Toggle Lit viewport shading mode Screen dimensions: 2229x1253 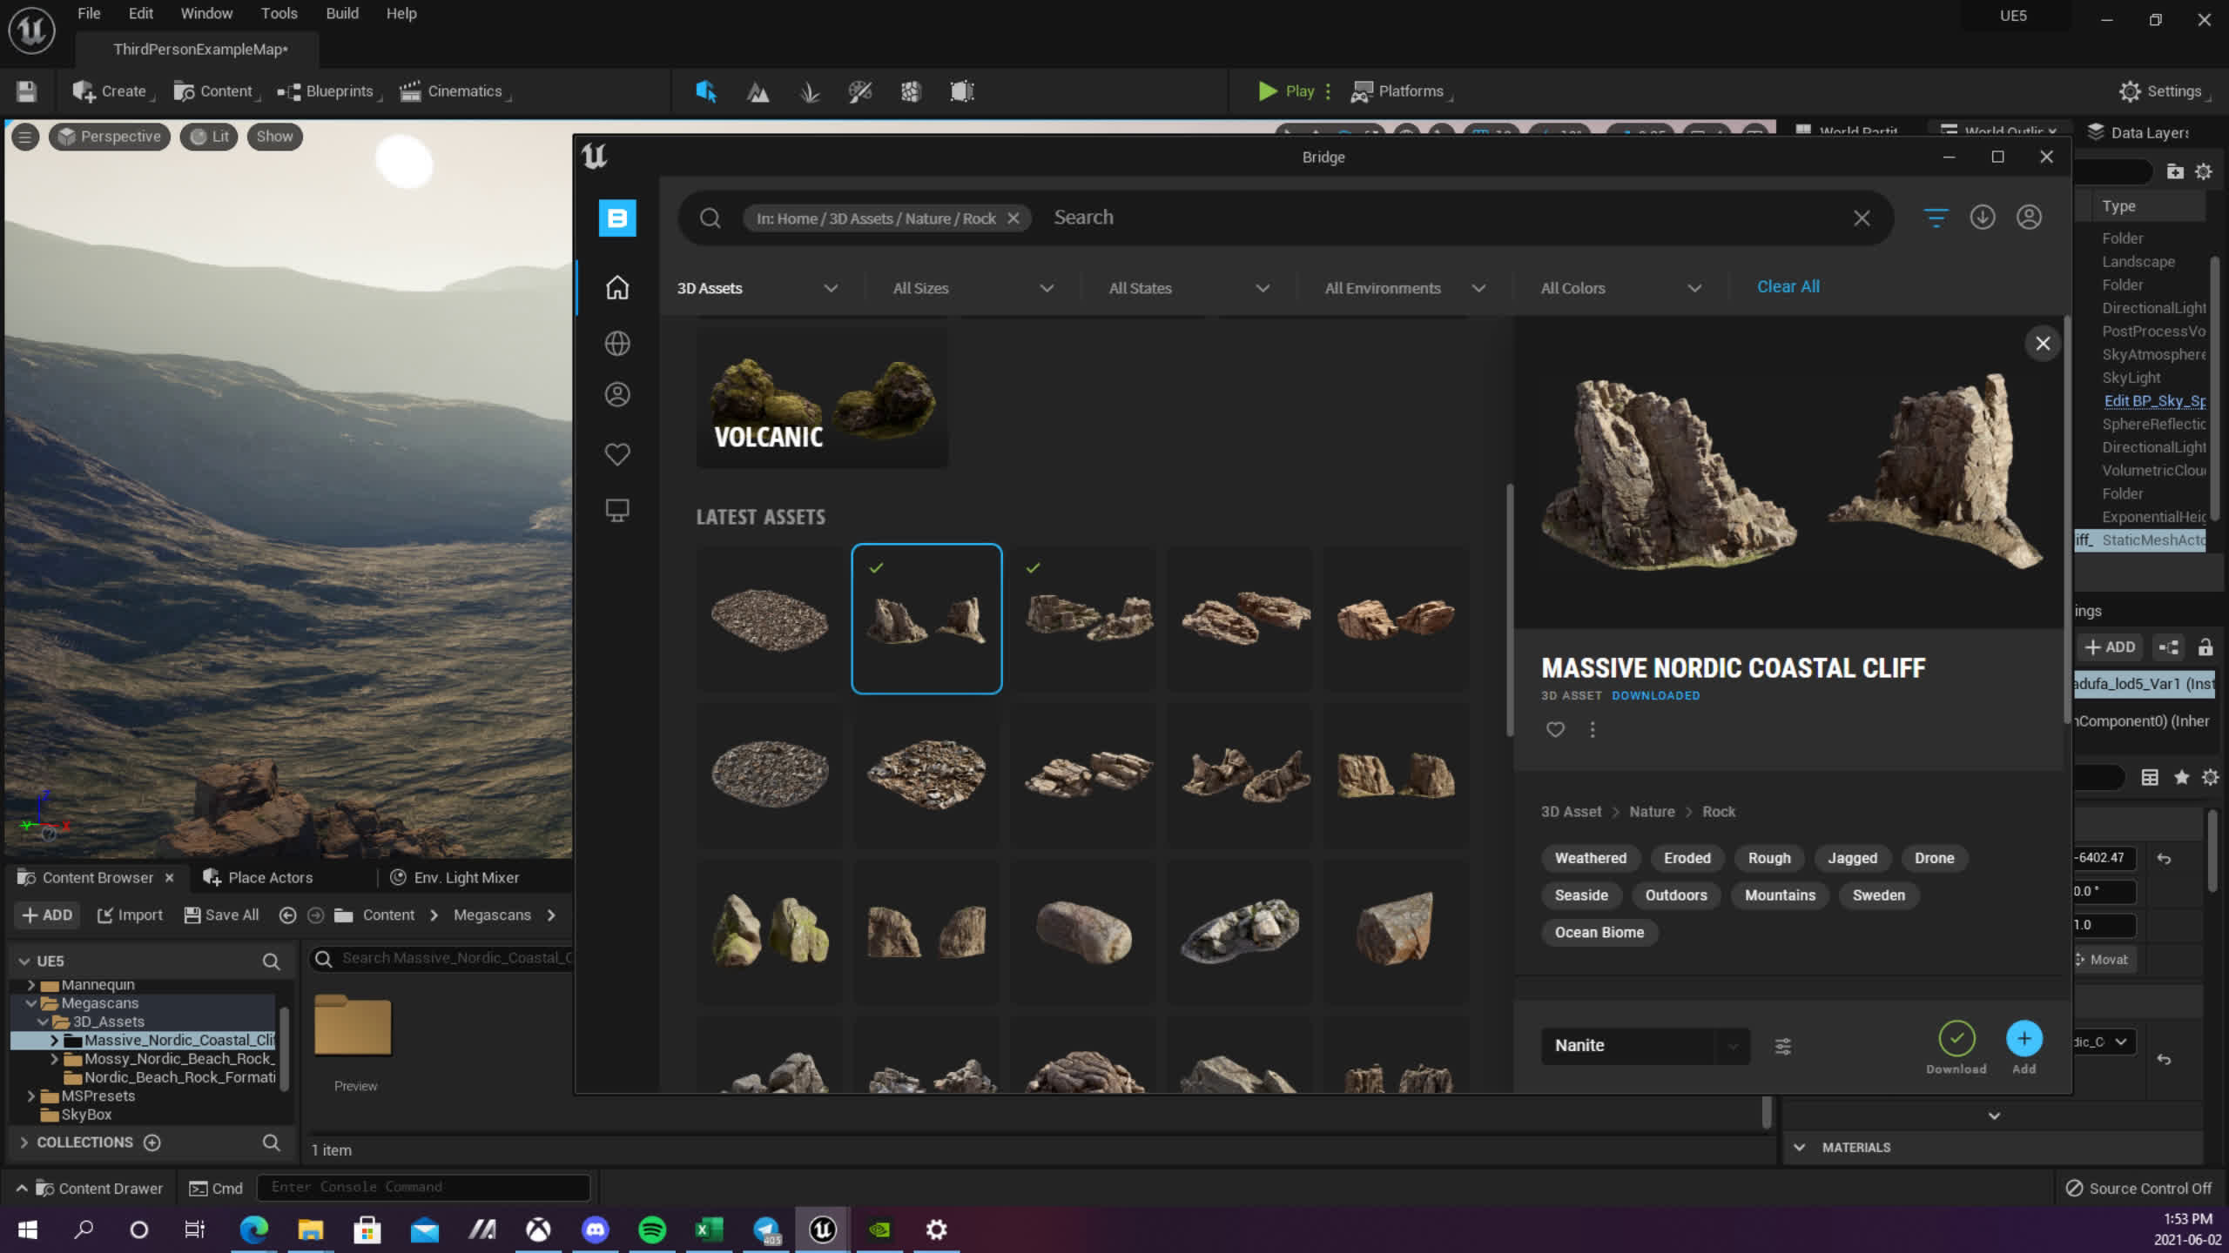pos(208,136)
